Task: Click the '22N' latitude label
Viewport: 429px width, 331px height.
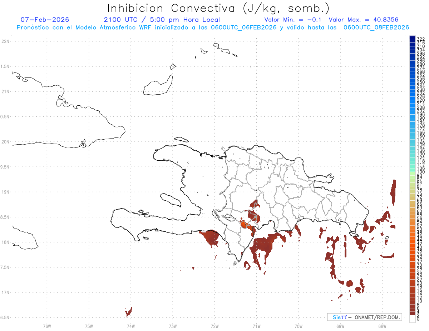Action: click(x=5, y=41)
